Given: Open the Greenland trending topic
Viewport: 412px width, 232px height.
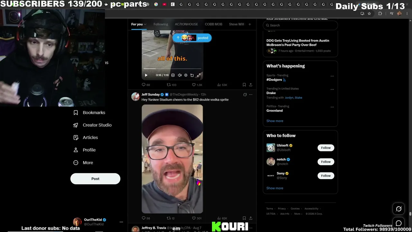Looking at the screenshot, I should pos(275,111).
